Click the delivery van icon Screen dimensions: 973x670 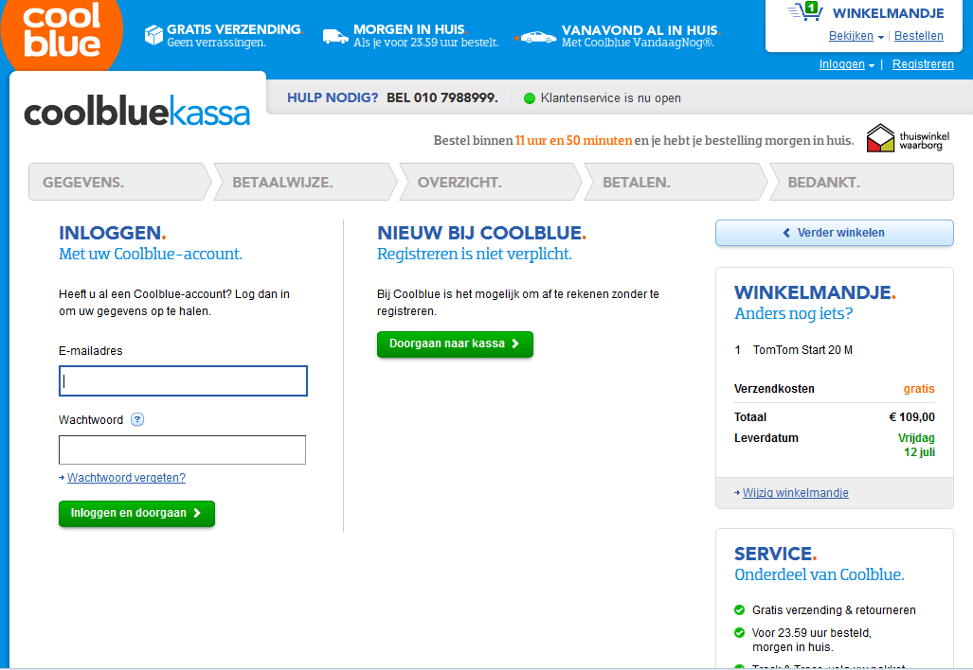tap(335, 37)
